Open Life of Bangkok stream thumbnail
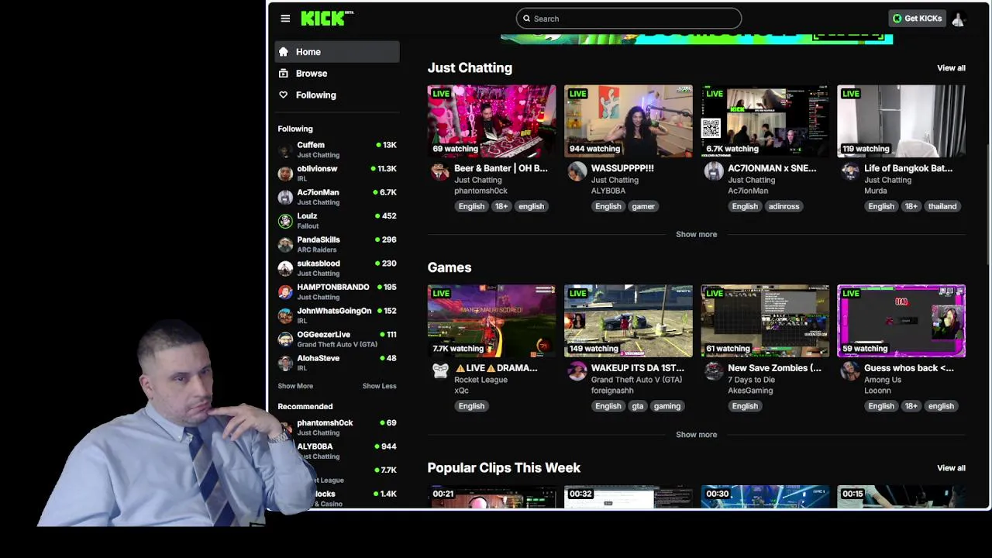 tap(901, 121)
